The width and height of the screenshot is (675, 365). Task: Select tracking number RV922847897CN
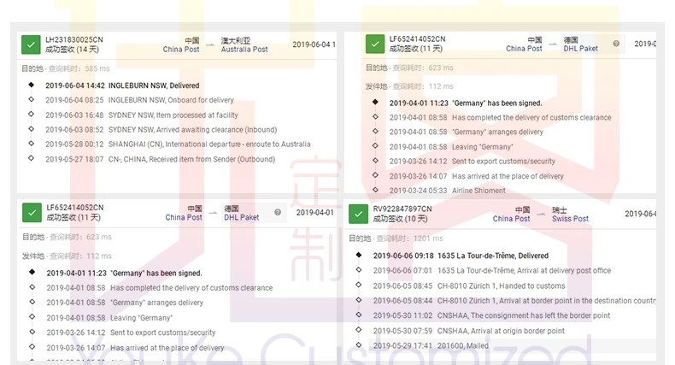(402, 209)
